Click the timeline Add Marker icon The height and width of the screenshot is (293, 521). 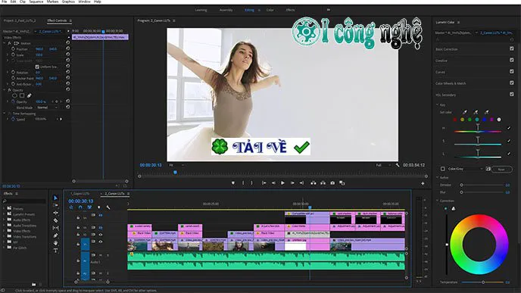[98, 207]
